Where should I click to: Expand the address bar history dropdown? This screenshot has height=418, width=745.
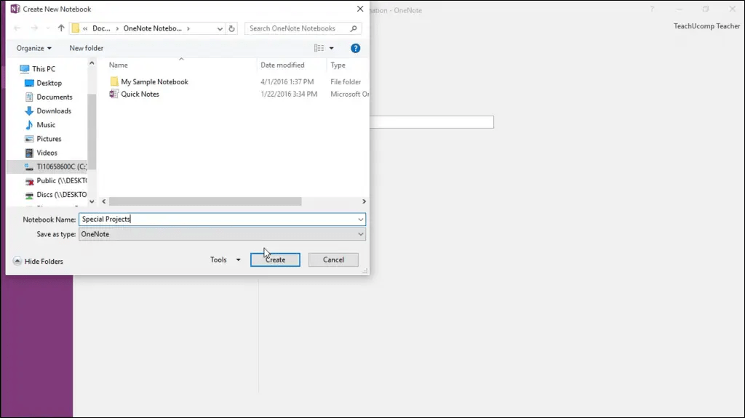[220, 28]
